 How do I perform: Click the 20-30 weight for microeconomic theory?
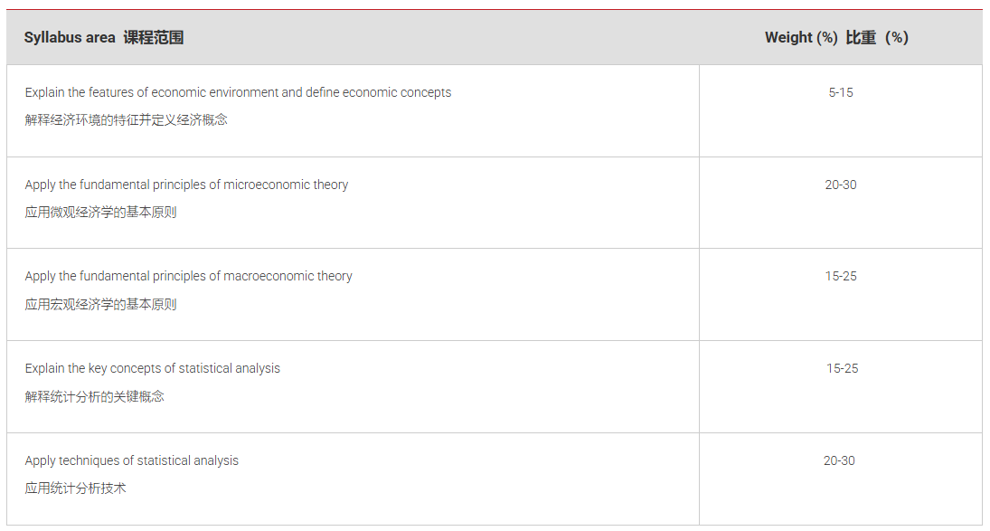pos(841,185)
